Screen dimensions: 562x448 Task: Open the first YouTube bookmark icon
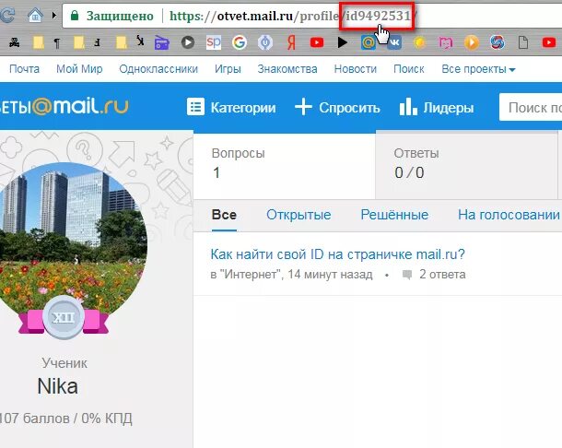(317, 42)
